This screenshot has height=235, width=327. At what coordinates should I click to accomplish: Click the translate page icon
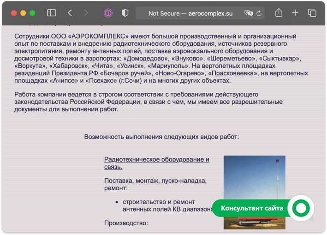(x=249, y=13)
